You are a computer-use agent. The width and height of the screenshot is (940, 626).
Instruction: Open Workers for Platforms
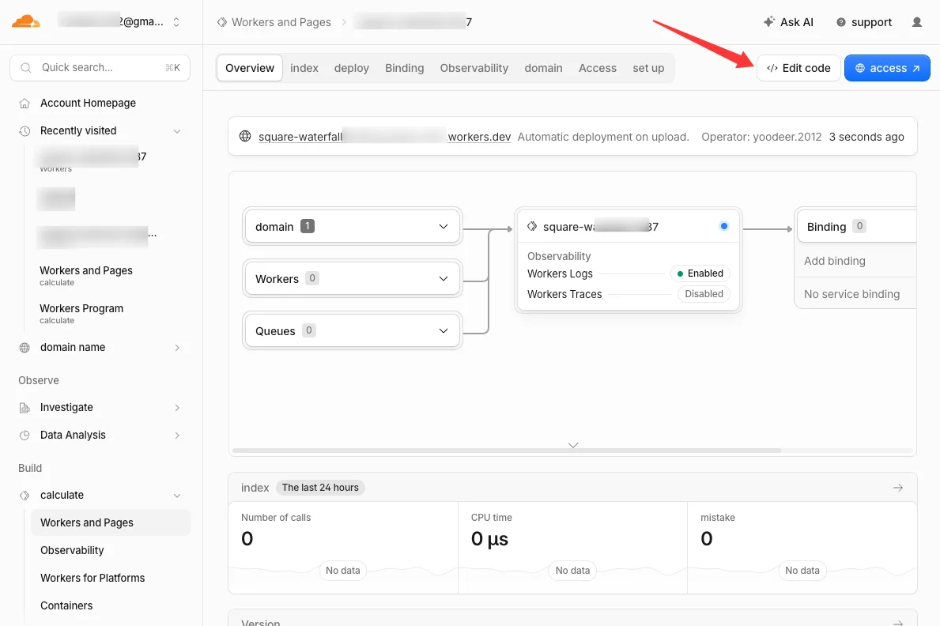92,578
